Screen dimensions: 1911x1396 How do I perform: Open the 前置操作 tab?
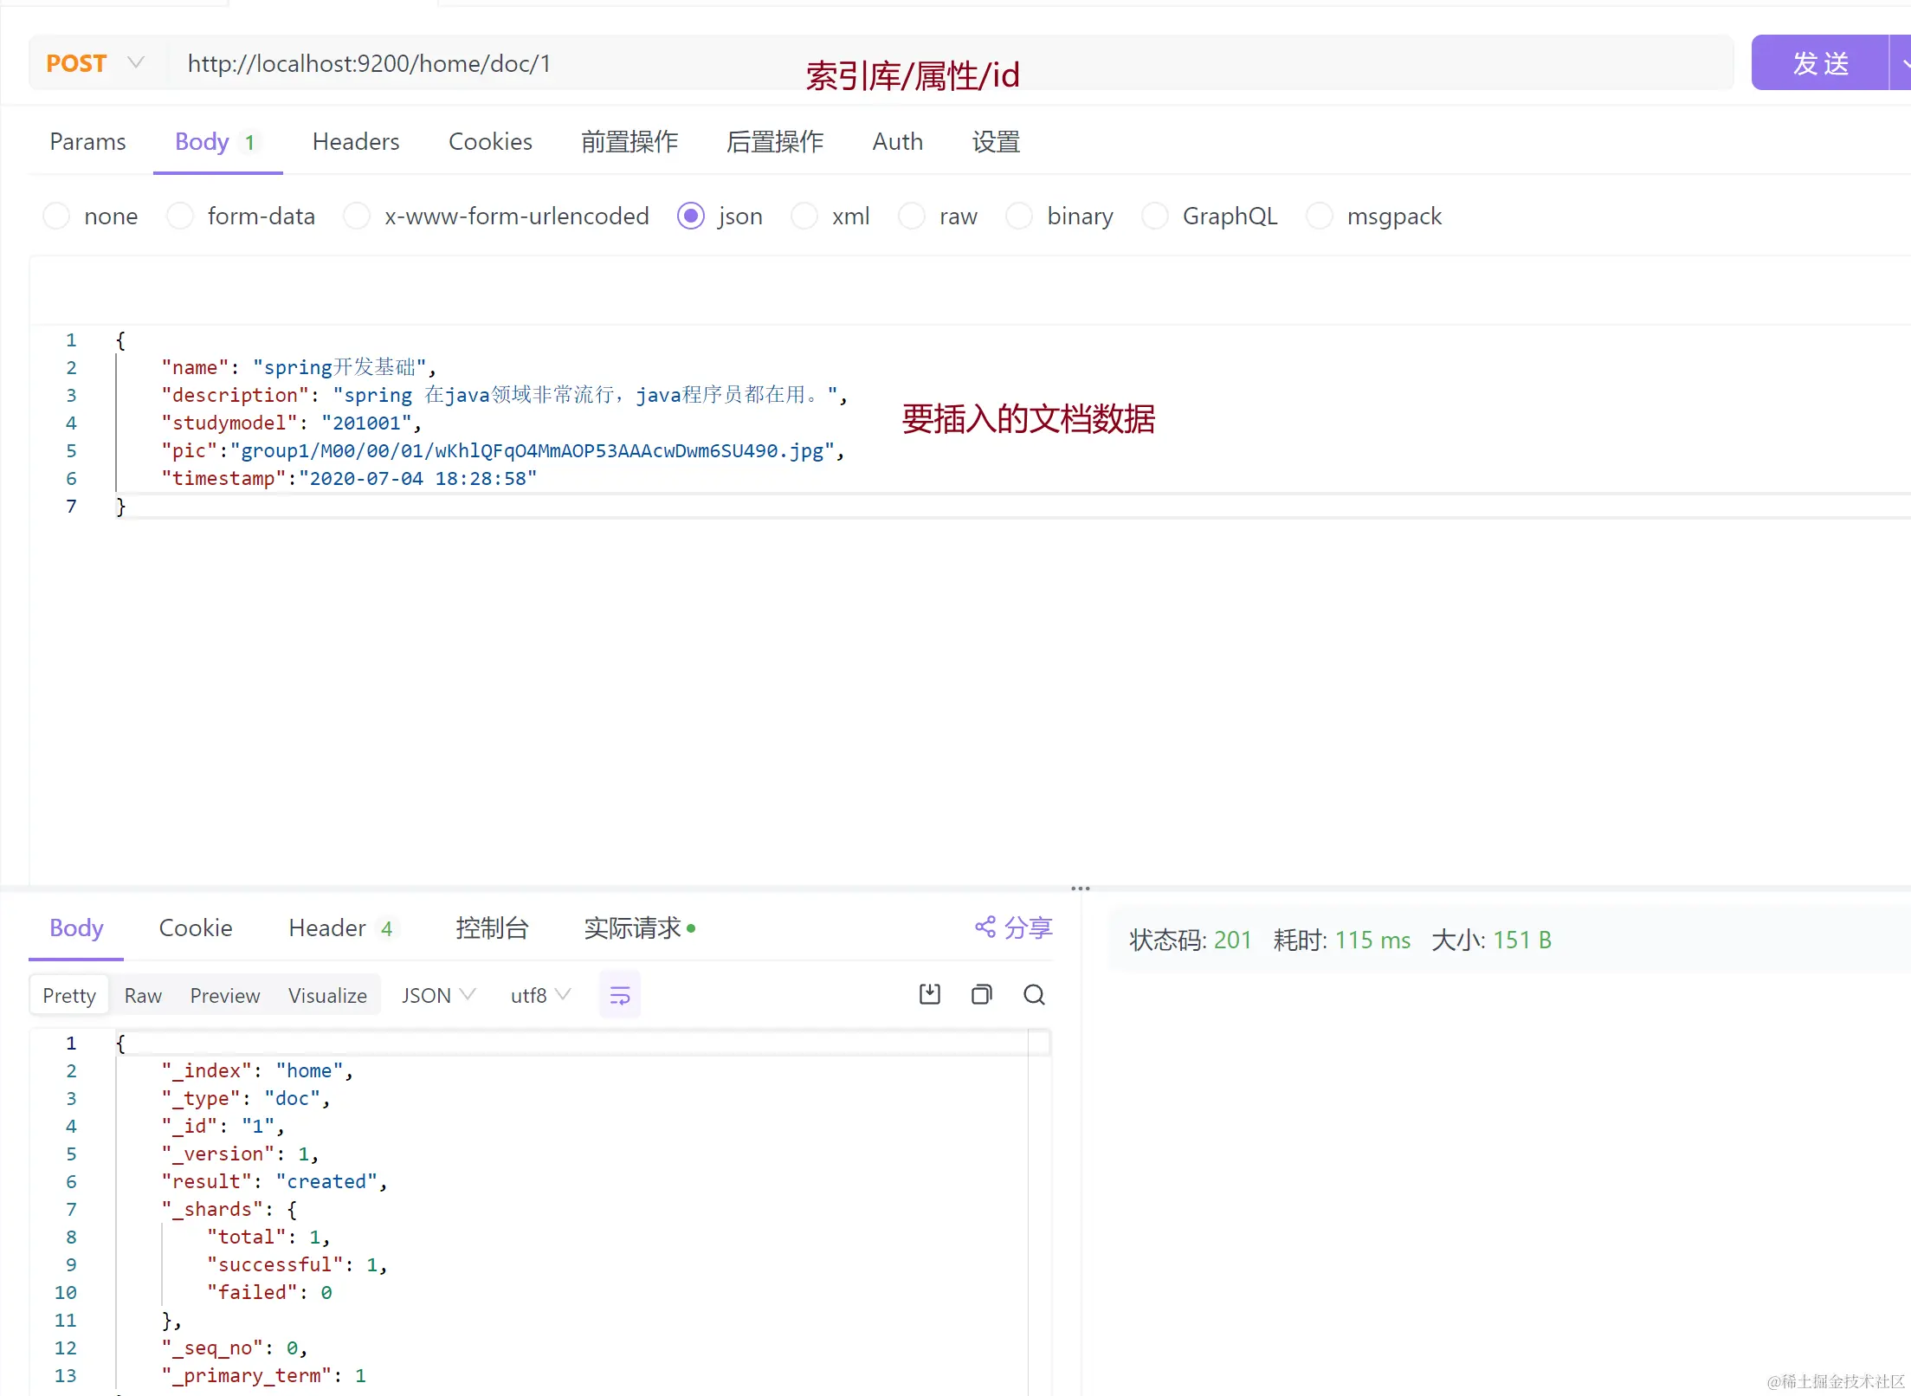pos(629,141)
